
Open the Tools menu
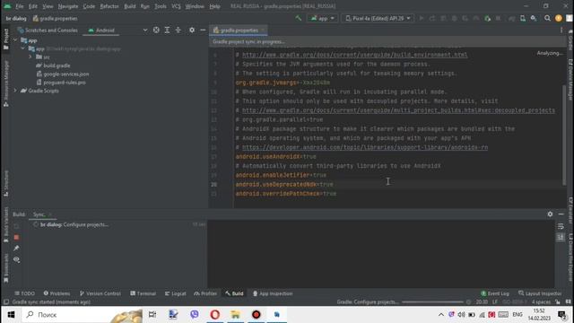click(160, 6)
